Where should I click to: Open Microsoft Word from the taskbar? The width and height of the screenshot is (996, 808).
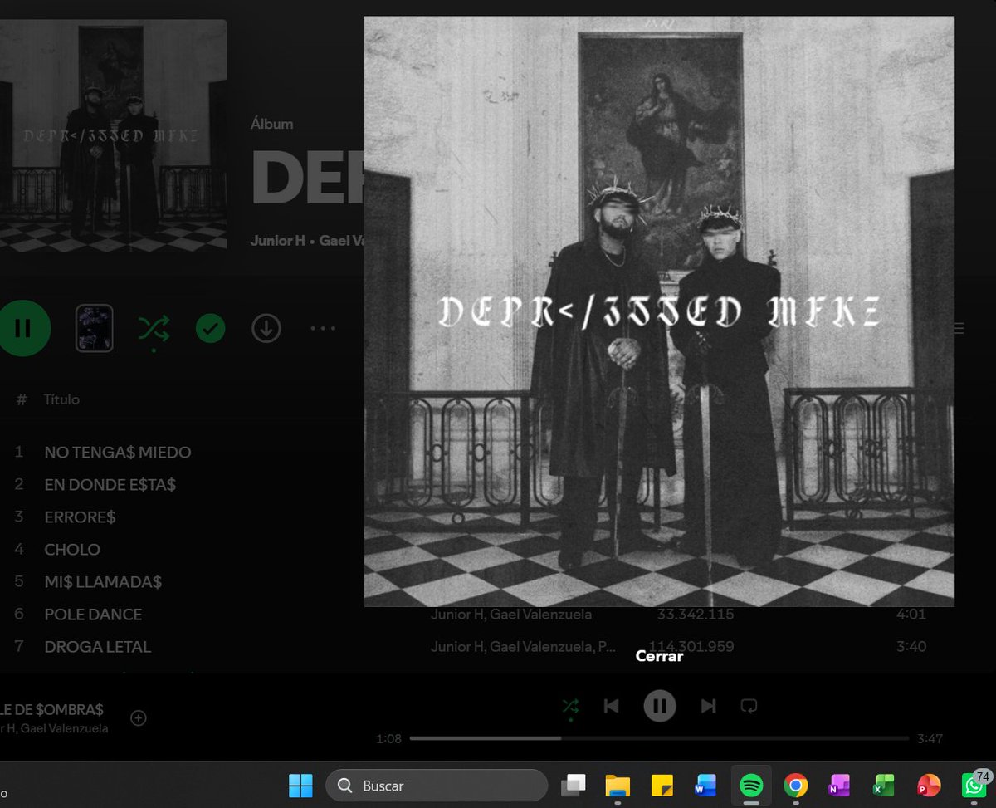tap(706, 786)
